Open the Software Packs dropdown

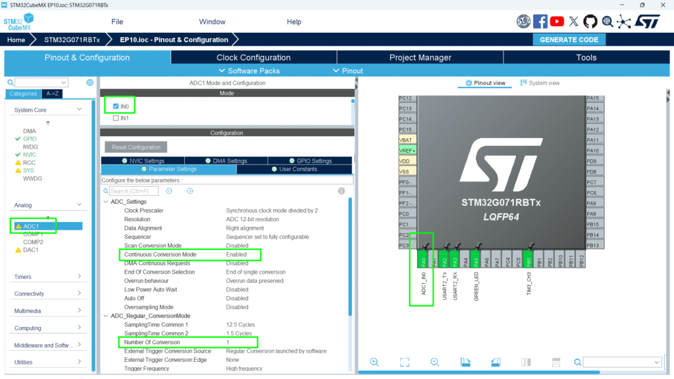[249, 71]
